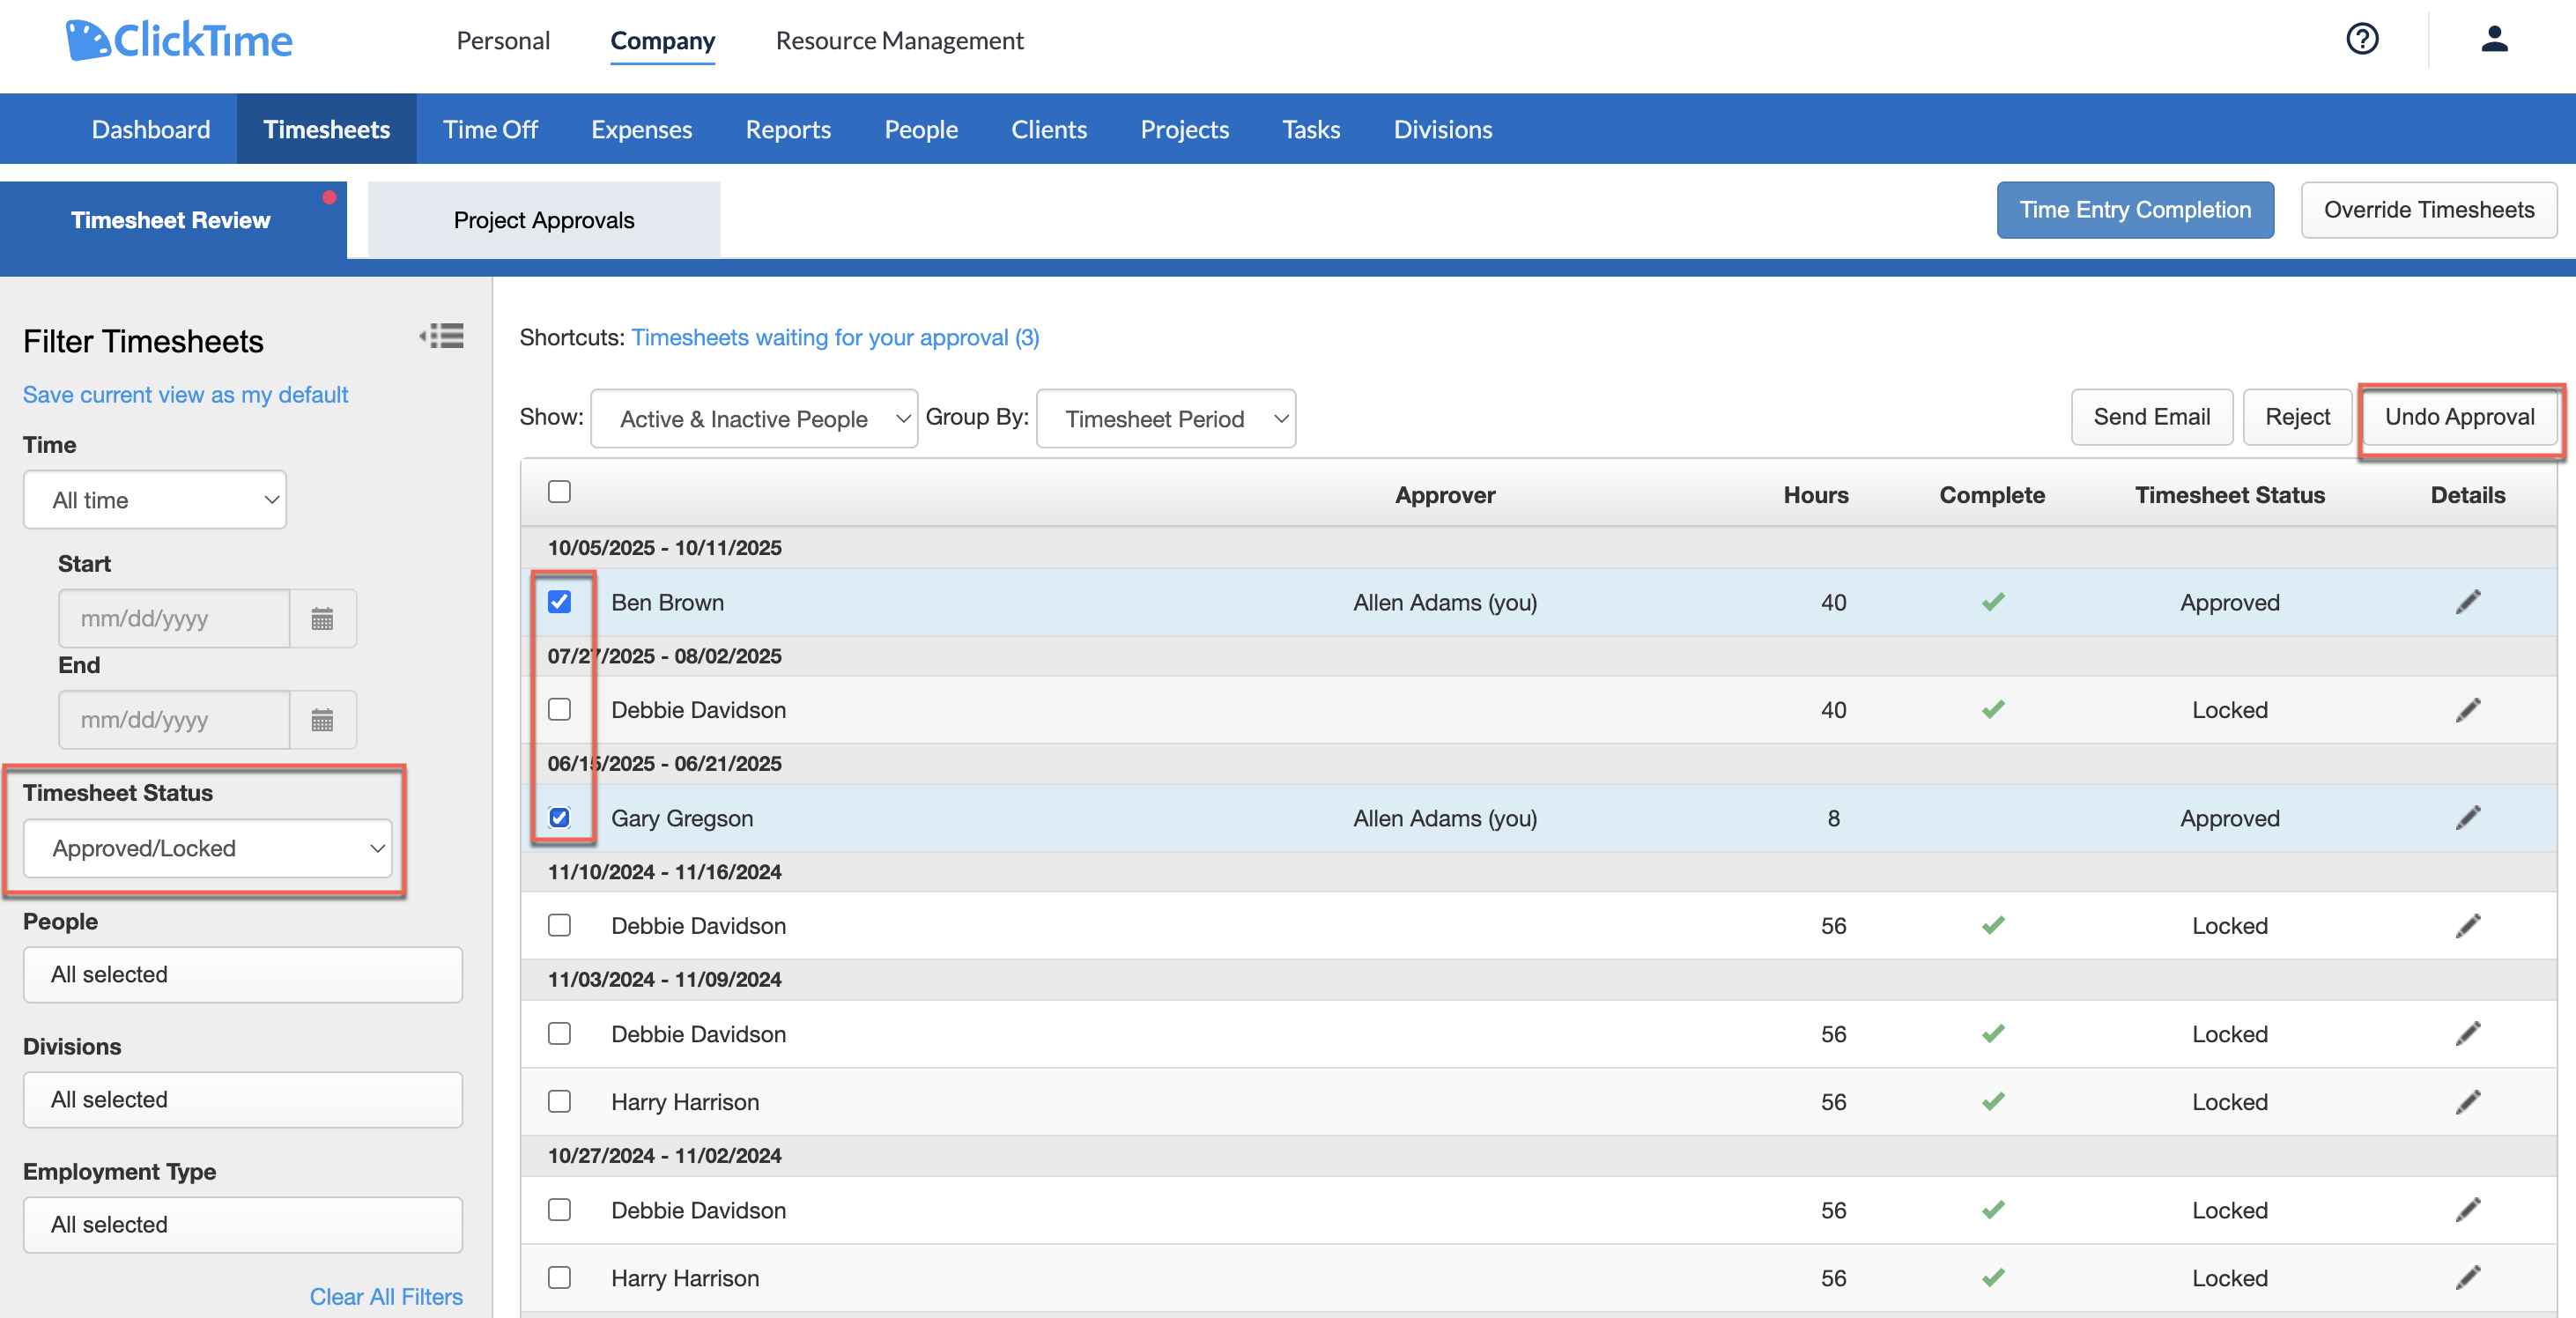Click Clear All Filters link
2576x1318 pixels.
coord(386,1297)
